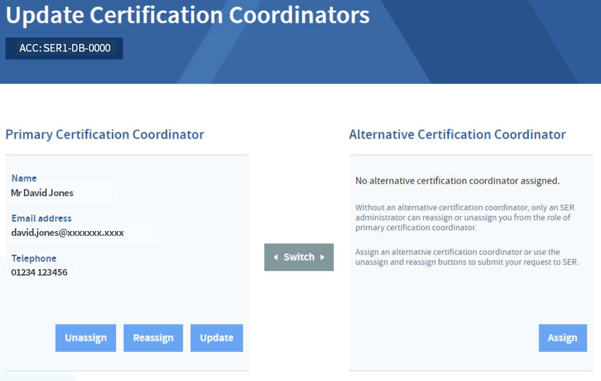The height and width of the screenshot is (381, 601).
Task: Click the Update button
Action: 217,338
